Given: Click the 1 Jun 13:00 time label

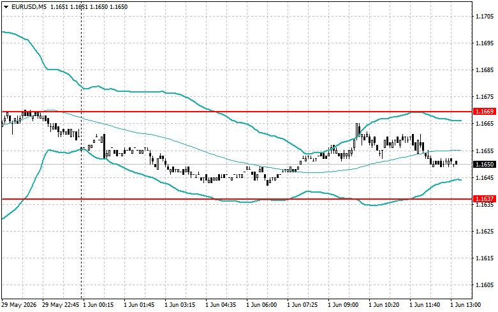Looking at the screenshot, I should click(465, 305).
